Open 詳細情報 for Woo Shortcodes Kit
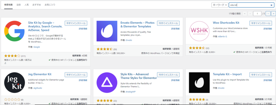276x105 pixels. 268,29
